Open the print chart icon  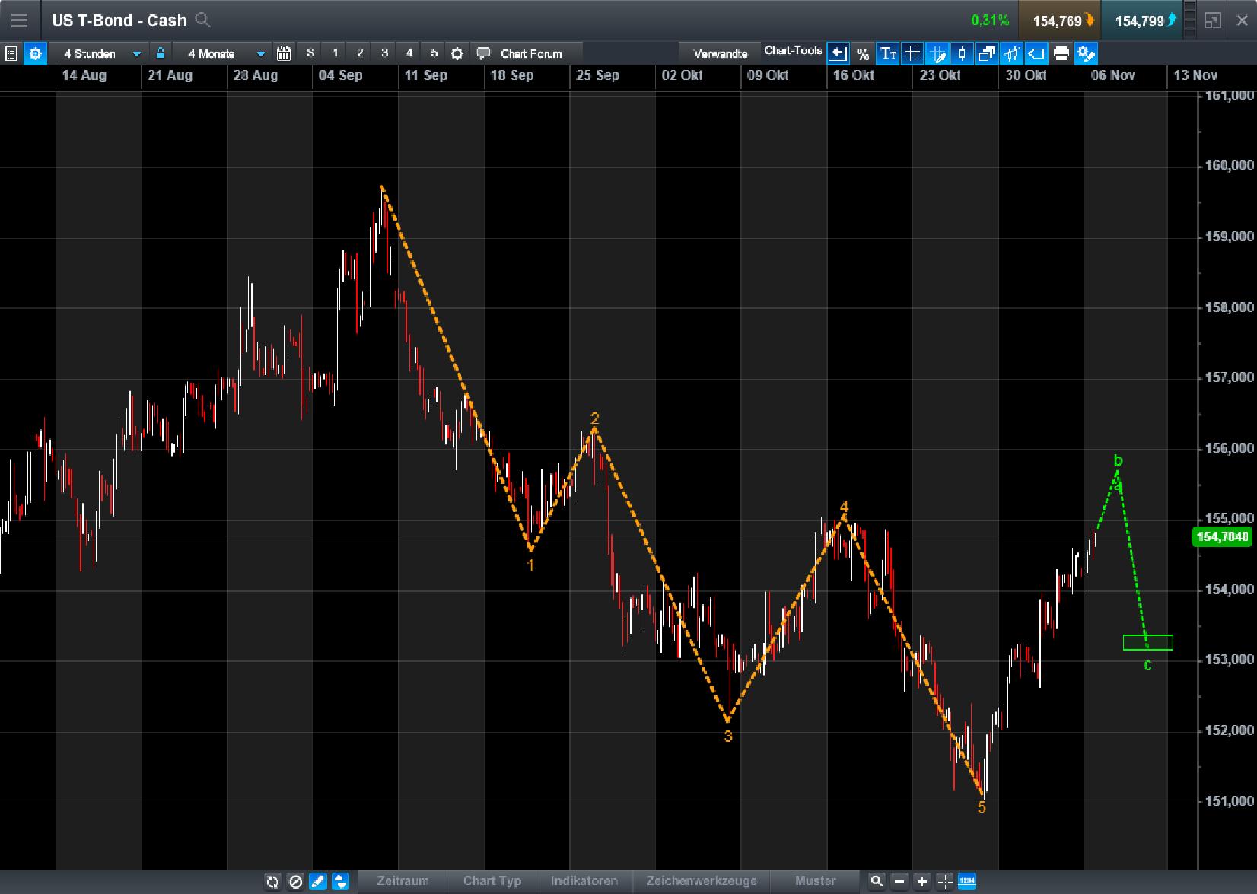pyautogui.click(x=1061, y=53)
